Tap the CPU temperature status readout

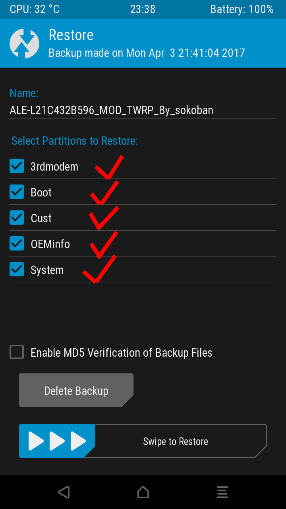pyautogui.click(x=35, y=9)
